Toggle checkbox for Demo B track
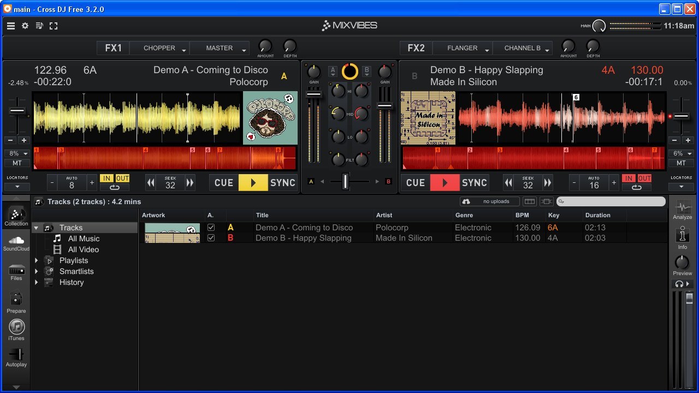699x393 pixels. 211,238
